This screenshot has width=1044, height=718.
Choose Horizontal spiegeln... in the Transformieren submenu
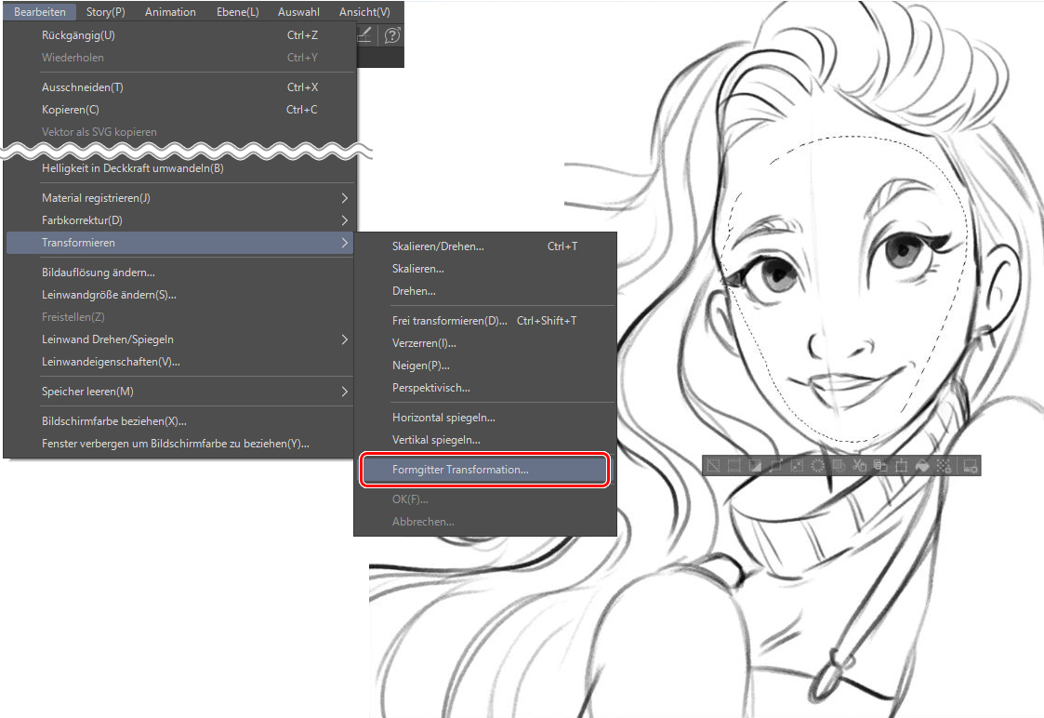(443, 418)
